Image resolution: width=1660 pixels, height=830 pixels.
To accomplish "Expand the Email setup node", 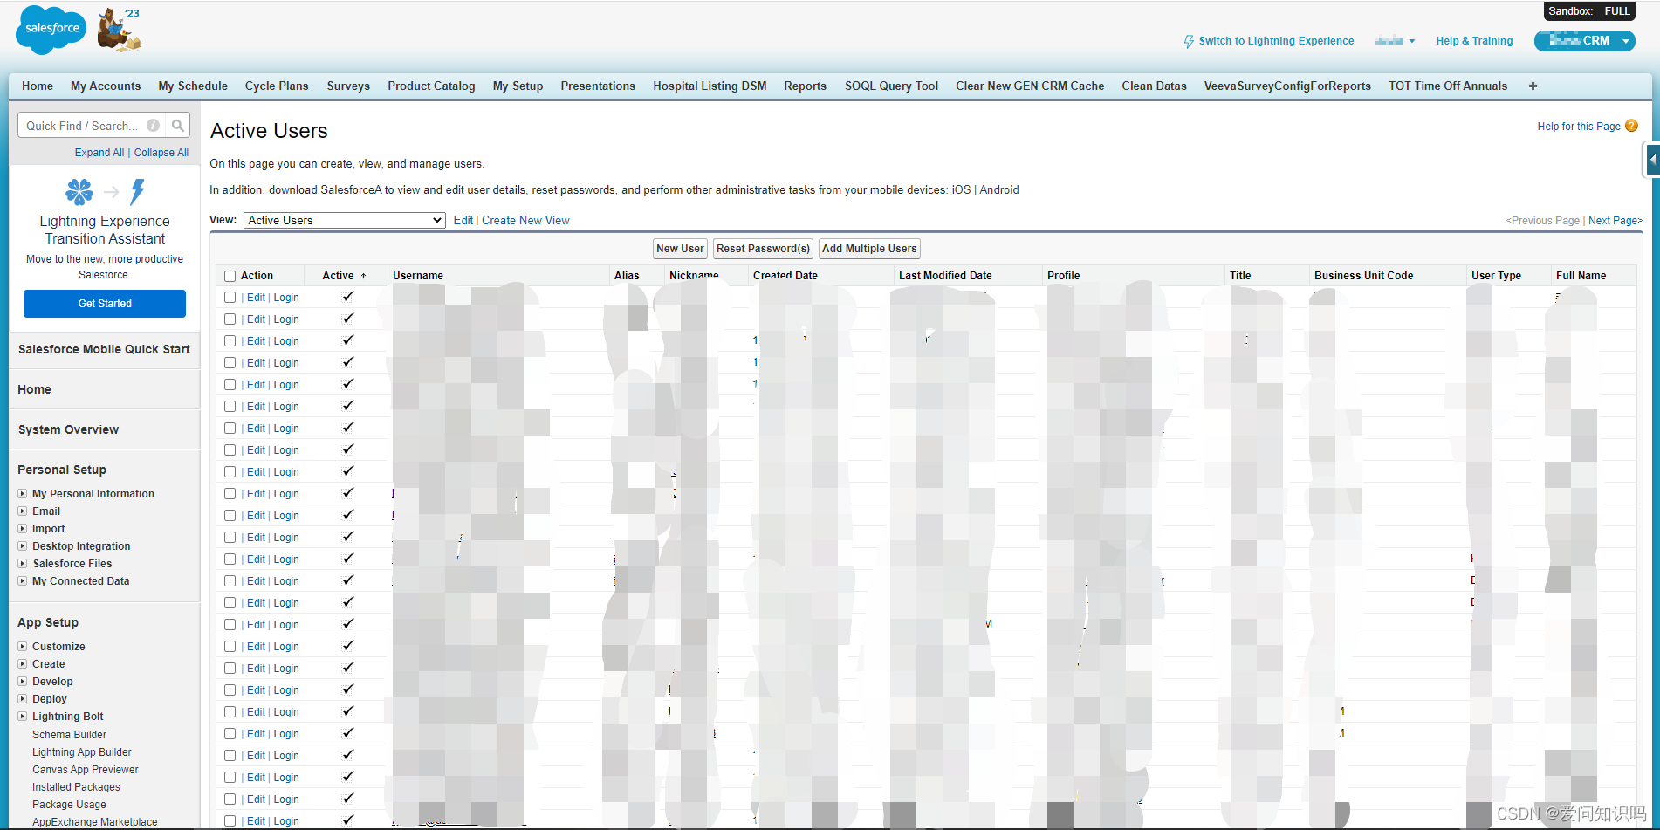I will [23, 511].
